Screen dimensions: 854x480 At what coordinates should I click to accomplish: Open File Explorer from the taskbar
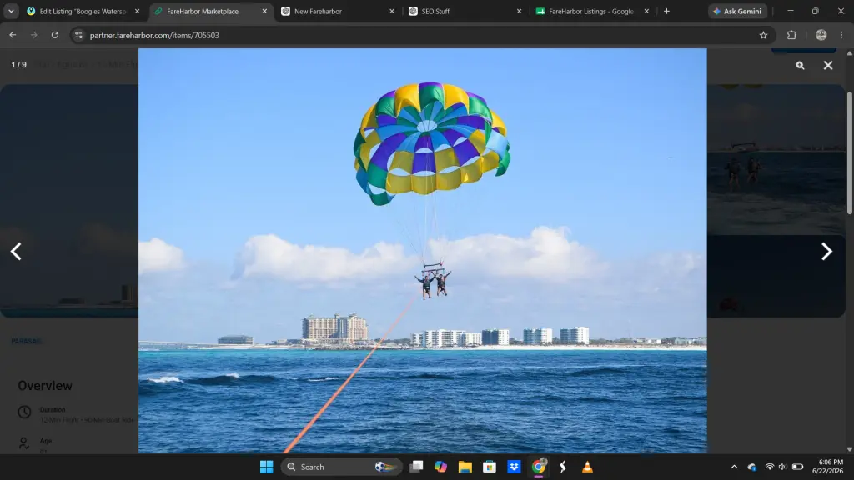(x=465, y=467)
